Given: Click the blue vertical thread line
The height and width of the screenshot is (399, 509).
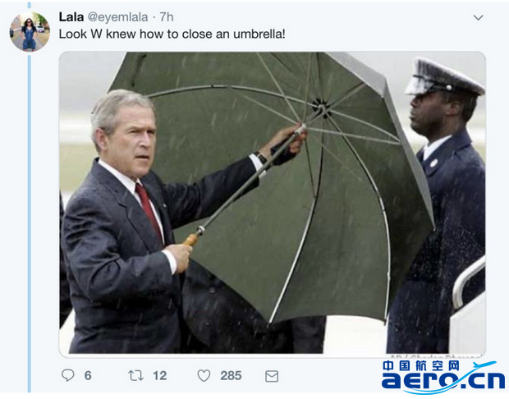Looking at the screenshot, I should click(x=30, y=224).
